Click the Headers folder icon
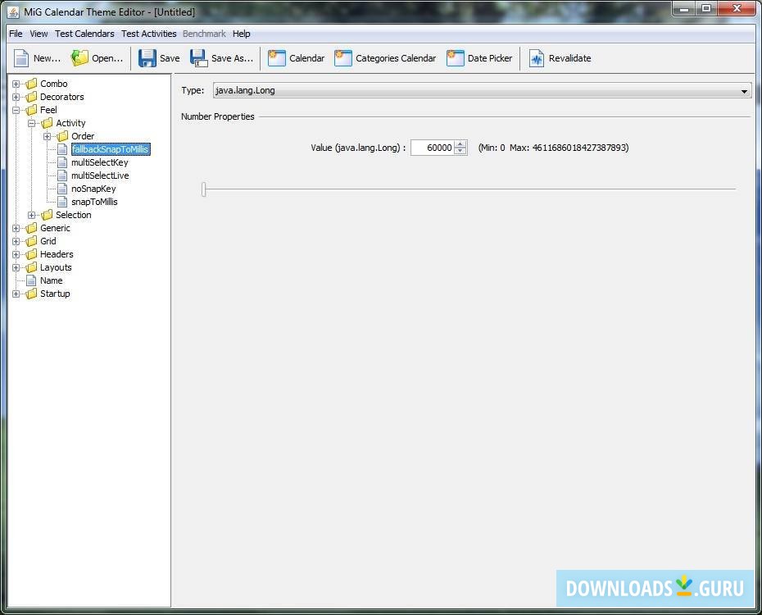 (x=32, y=254)
